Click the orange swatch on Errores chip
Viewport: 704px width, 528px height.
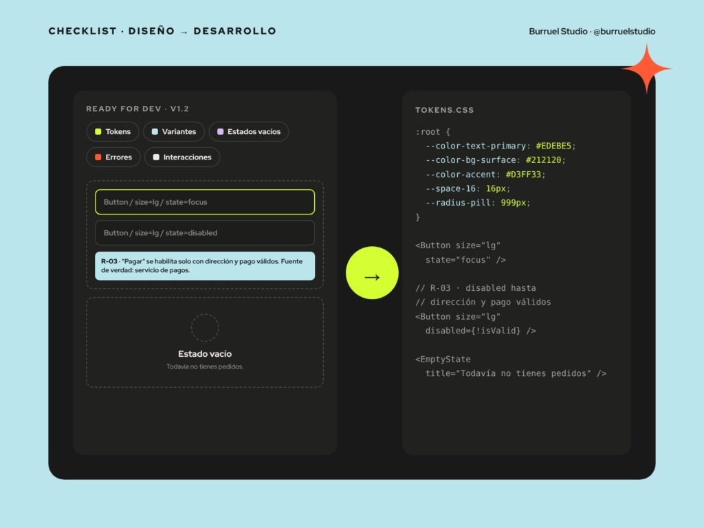coord(98,157)
